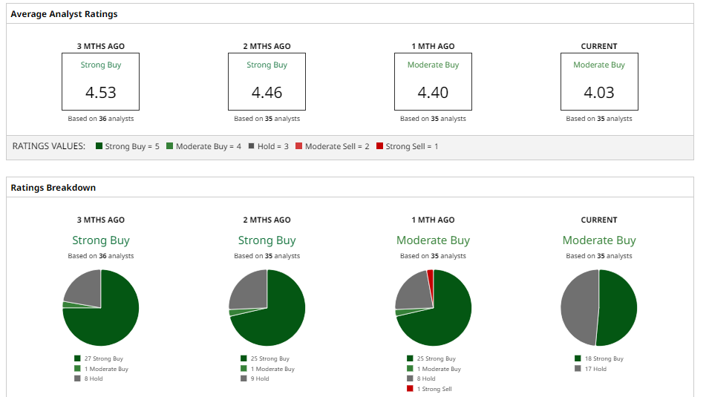
Task: Select the "18 Strong Buy" legend entry
Action: [603, 359]
